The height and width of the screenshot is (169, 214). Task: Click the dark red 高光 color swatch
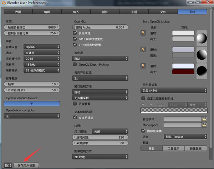coord(183,72)
